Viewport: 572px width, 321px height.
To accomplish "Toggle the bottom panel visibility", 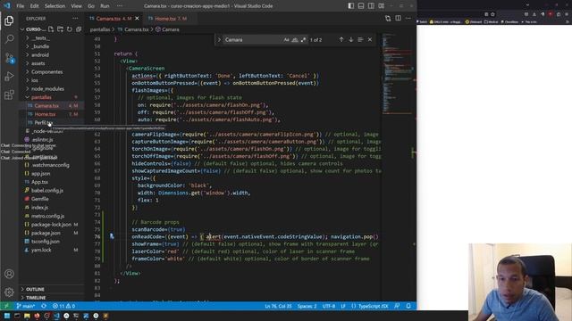I will point(361,6).
